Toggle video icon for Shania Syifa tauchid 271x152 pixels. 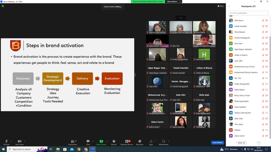[266, 113]
